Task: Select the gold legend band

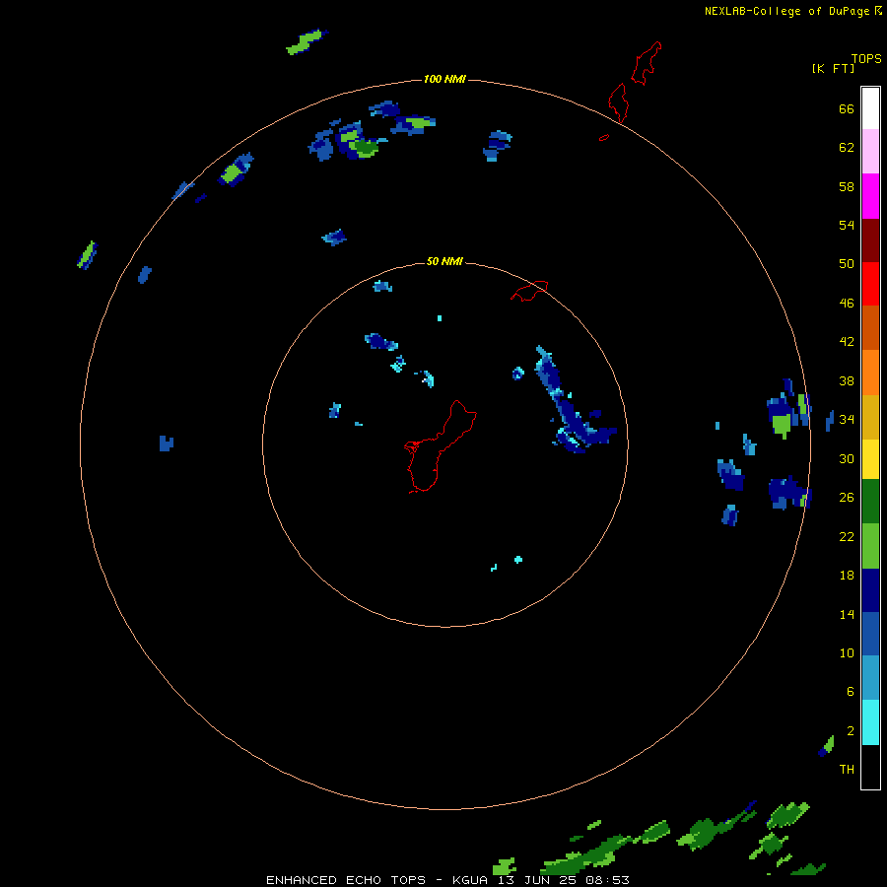Action: pyautogui.click(x=870, y=416)
